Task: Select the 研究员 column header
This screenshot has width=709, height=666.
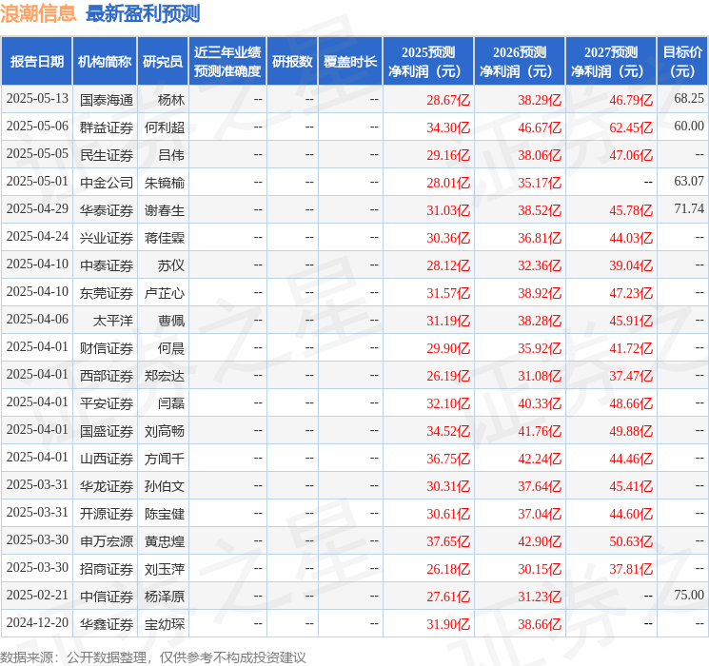Action: [163, 62]
